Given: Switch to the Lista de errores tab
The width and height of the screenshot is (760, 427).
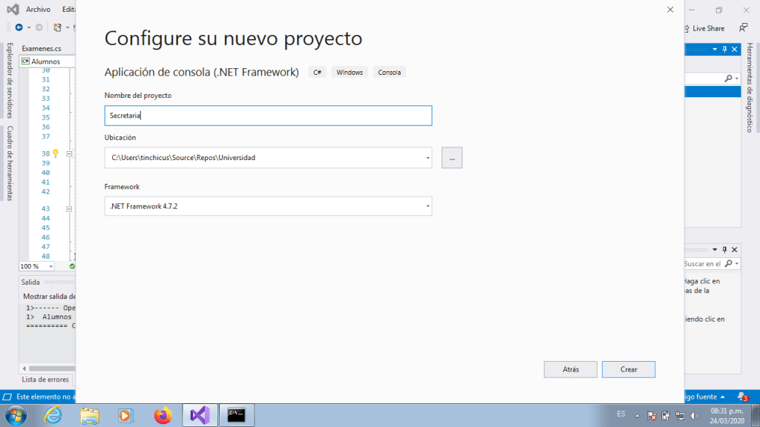Looking at the screenshot, I should (45, 380).
